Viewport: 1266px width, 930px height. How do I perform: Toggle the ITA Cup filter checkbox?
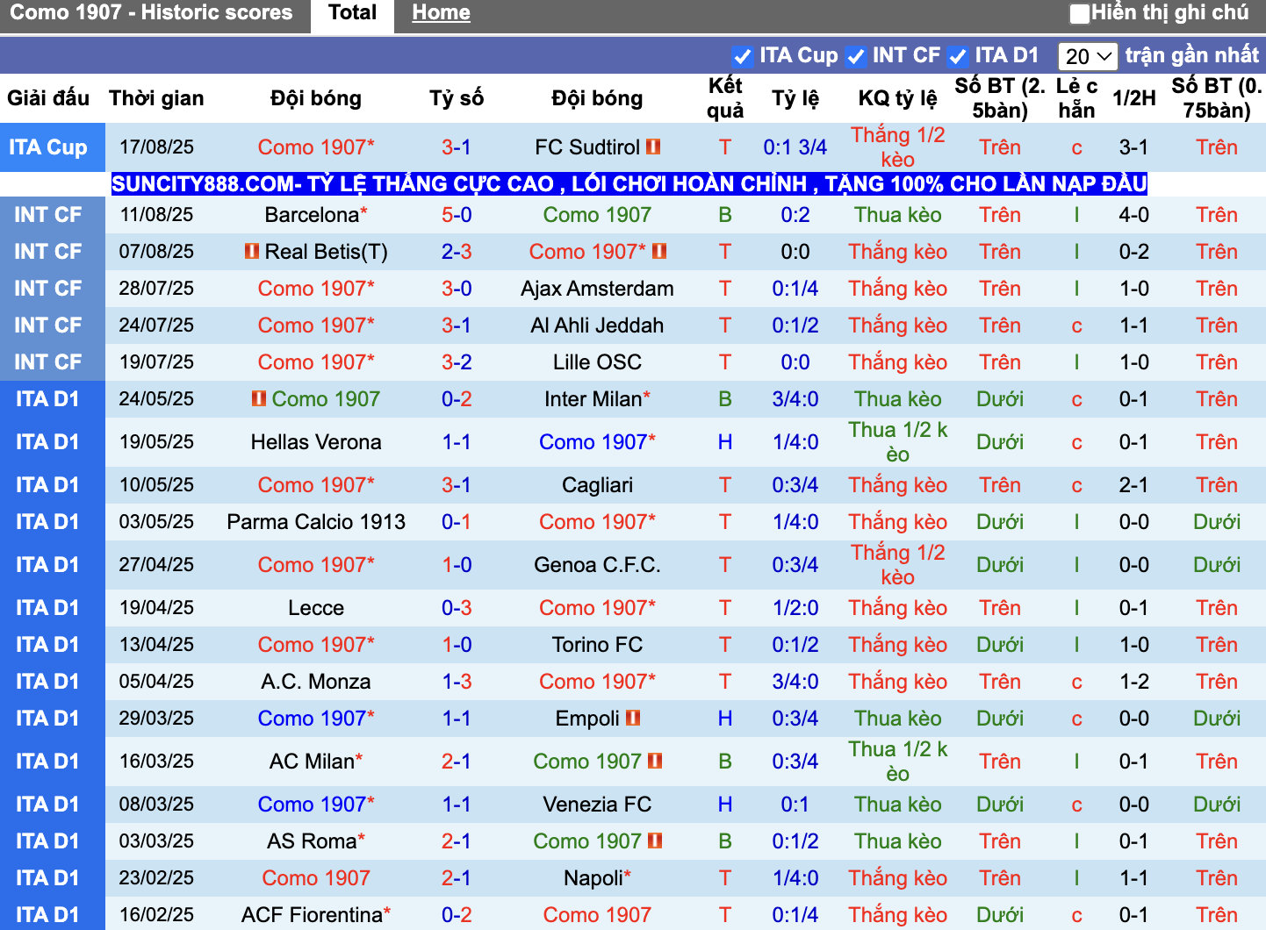(743, 57)
